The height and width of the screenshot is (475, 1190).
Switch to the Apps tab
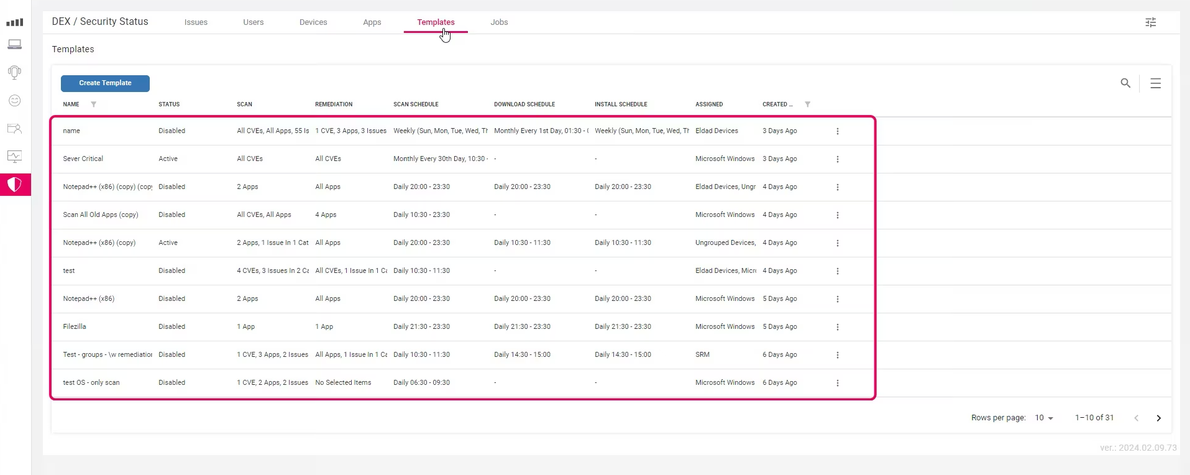pos(372,22)
